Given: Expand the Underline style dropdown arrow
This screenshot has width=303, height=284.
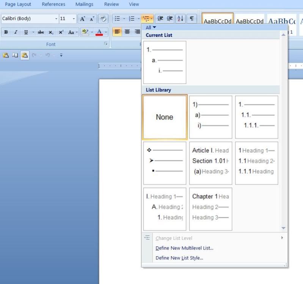Looking at the screenshot, I should pyautogui.click(x=33, y=32).
